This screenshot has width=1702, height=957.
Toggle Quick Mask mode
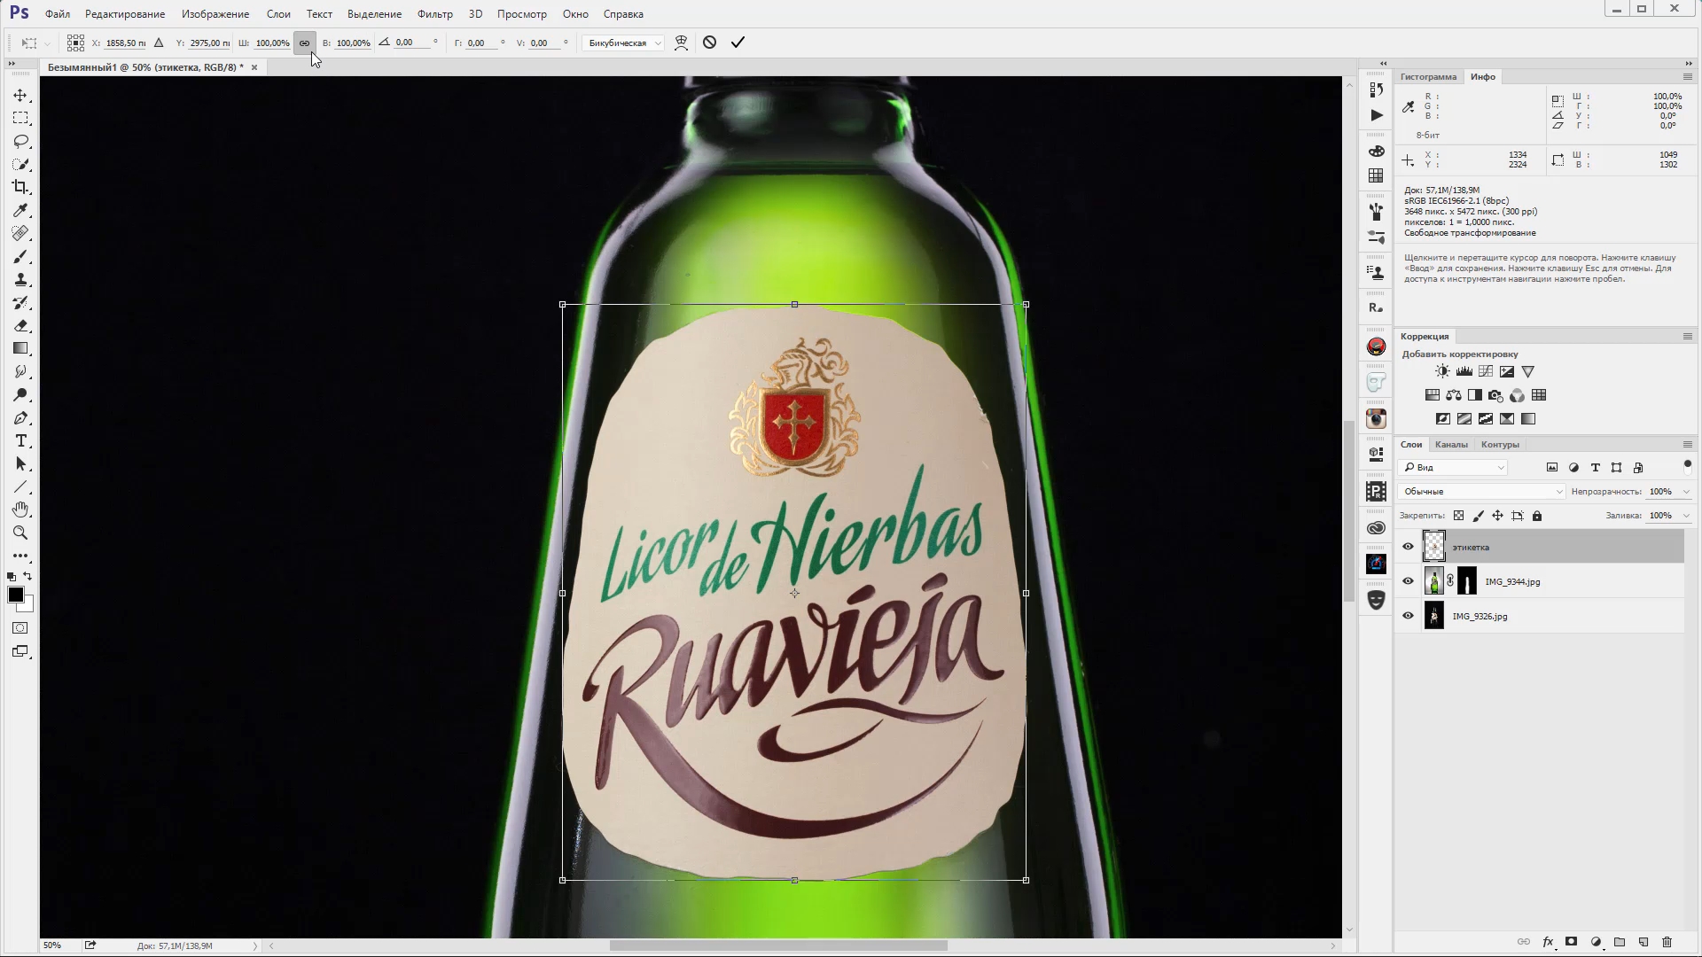point(20,628)
